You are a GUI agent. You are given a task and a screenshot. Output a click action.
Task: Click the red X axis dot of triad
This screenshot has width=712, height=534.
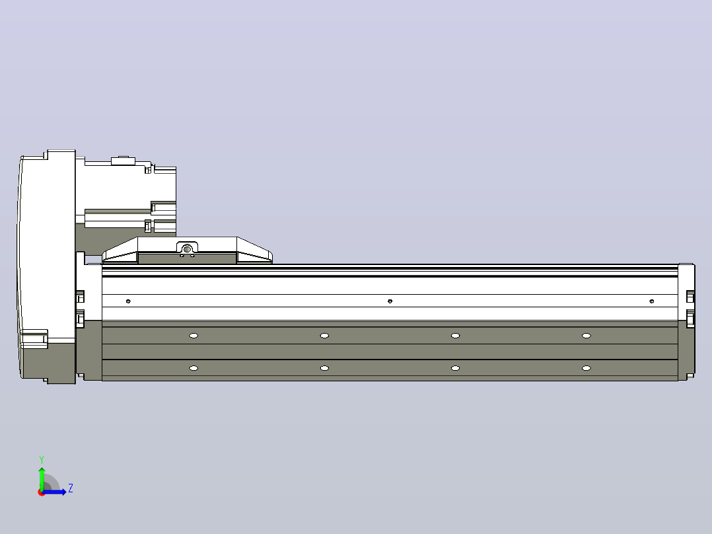(41, 492)
